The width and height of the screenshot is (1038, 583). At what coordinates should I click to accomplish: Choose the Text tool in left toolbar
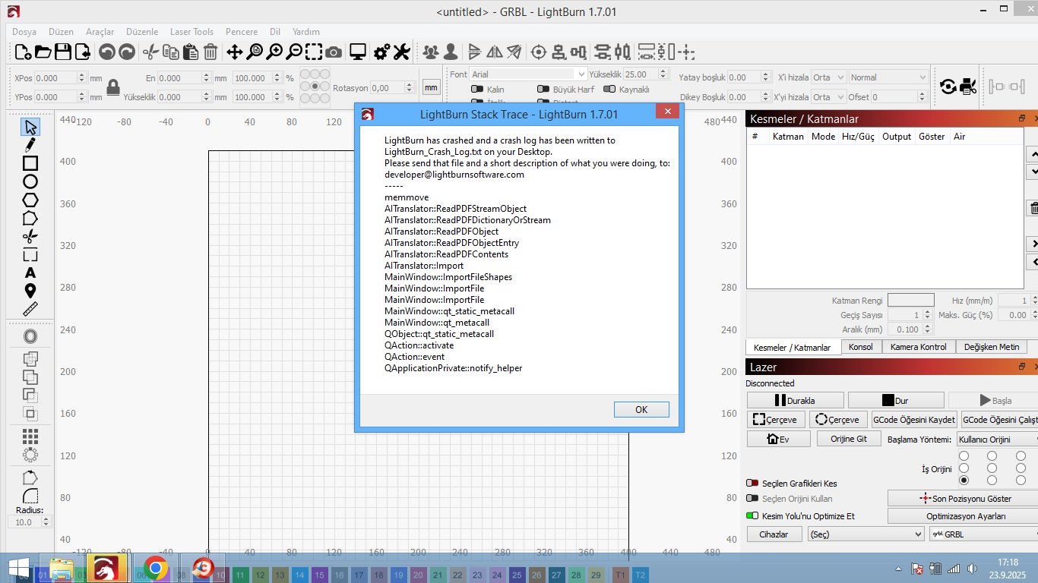(30, 273)
